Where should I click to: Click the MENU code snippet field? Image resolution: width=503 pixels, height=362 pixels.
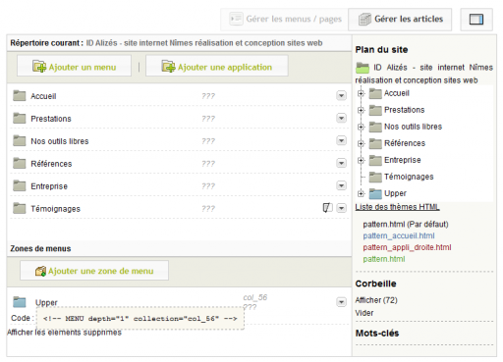140,318
